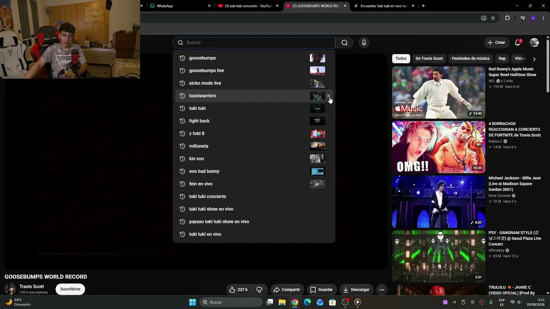Image resolution: width=550 pixels, height=309 pixels.
Task: Open more actions for the video
Action: [382, 290]
